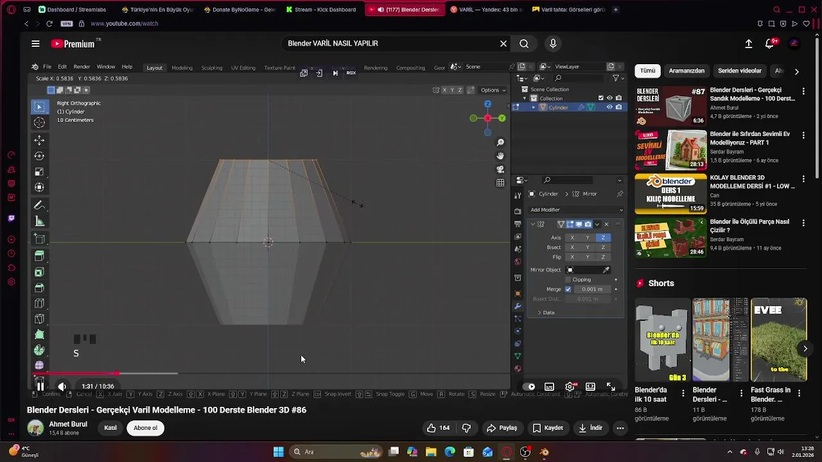
Task: Select Blender Annotate pencil tool
Action: [39, 205]
